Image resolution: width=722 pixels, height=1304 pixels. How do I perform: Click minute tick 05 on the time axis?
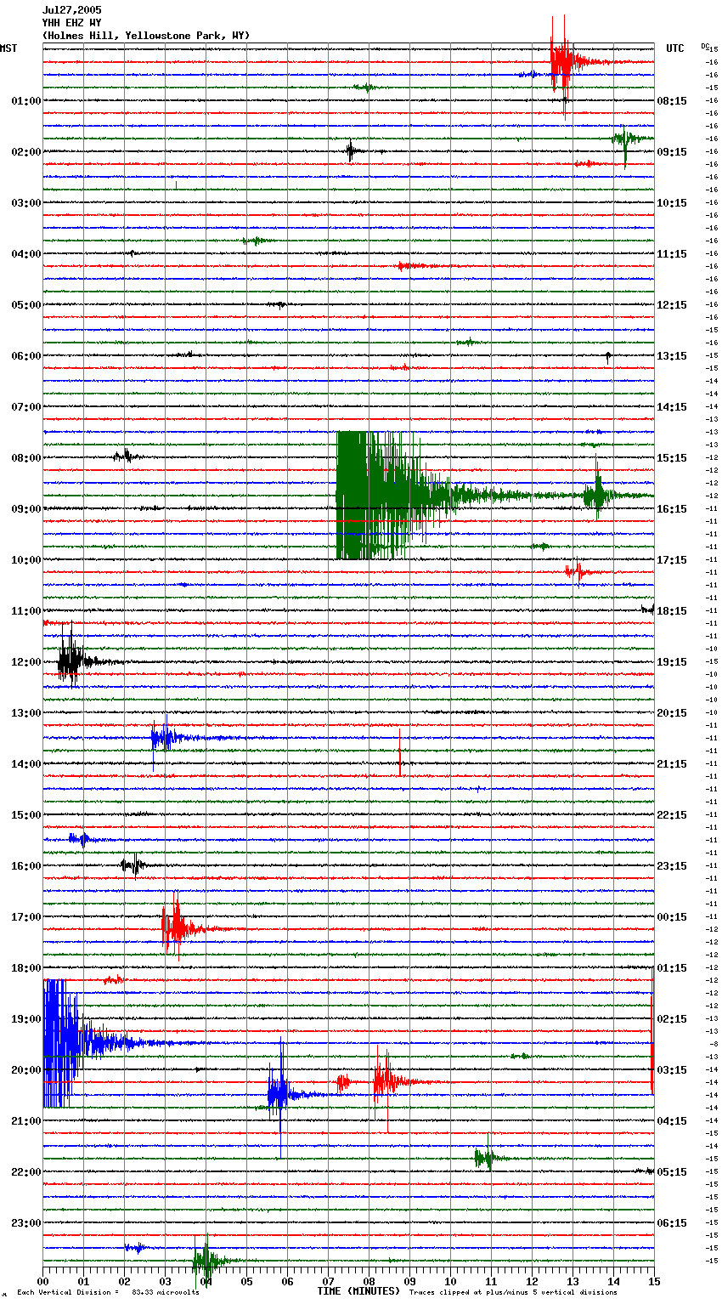(x=246, y=1282)
